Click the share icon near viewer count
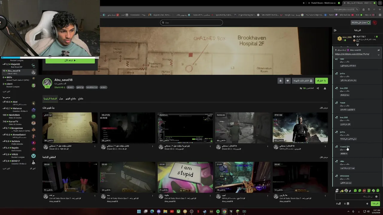The height and width of the screenshot is (215, 383). [x=318, y=88]
